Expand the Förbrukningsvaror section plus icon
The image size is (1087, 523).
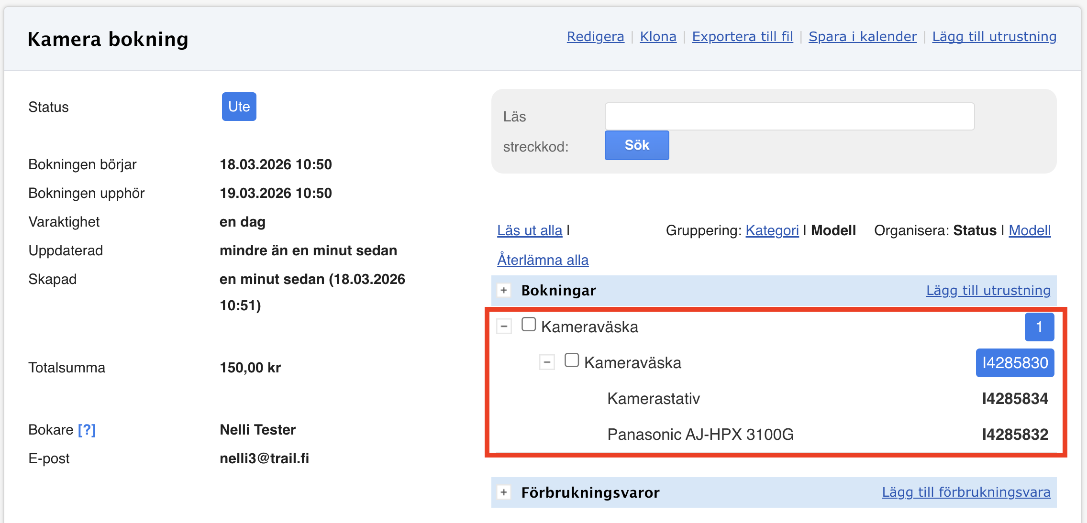coord(504,492)
